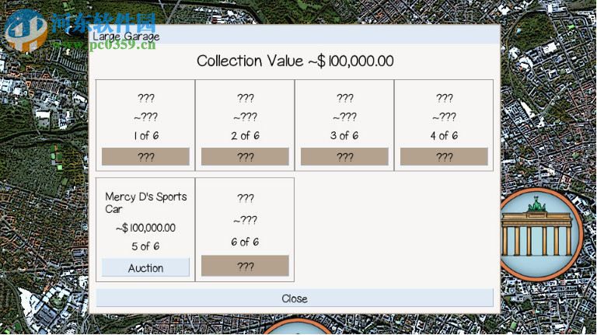
Task: Click the '5 of 6' slot label
Action: point(145,246)
